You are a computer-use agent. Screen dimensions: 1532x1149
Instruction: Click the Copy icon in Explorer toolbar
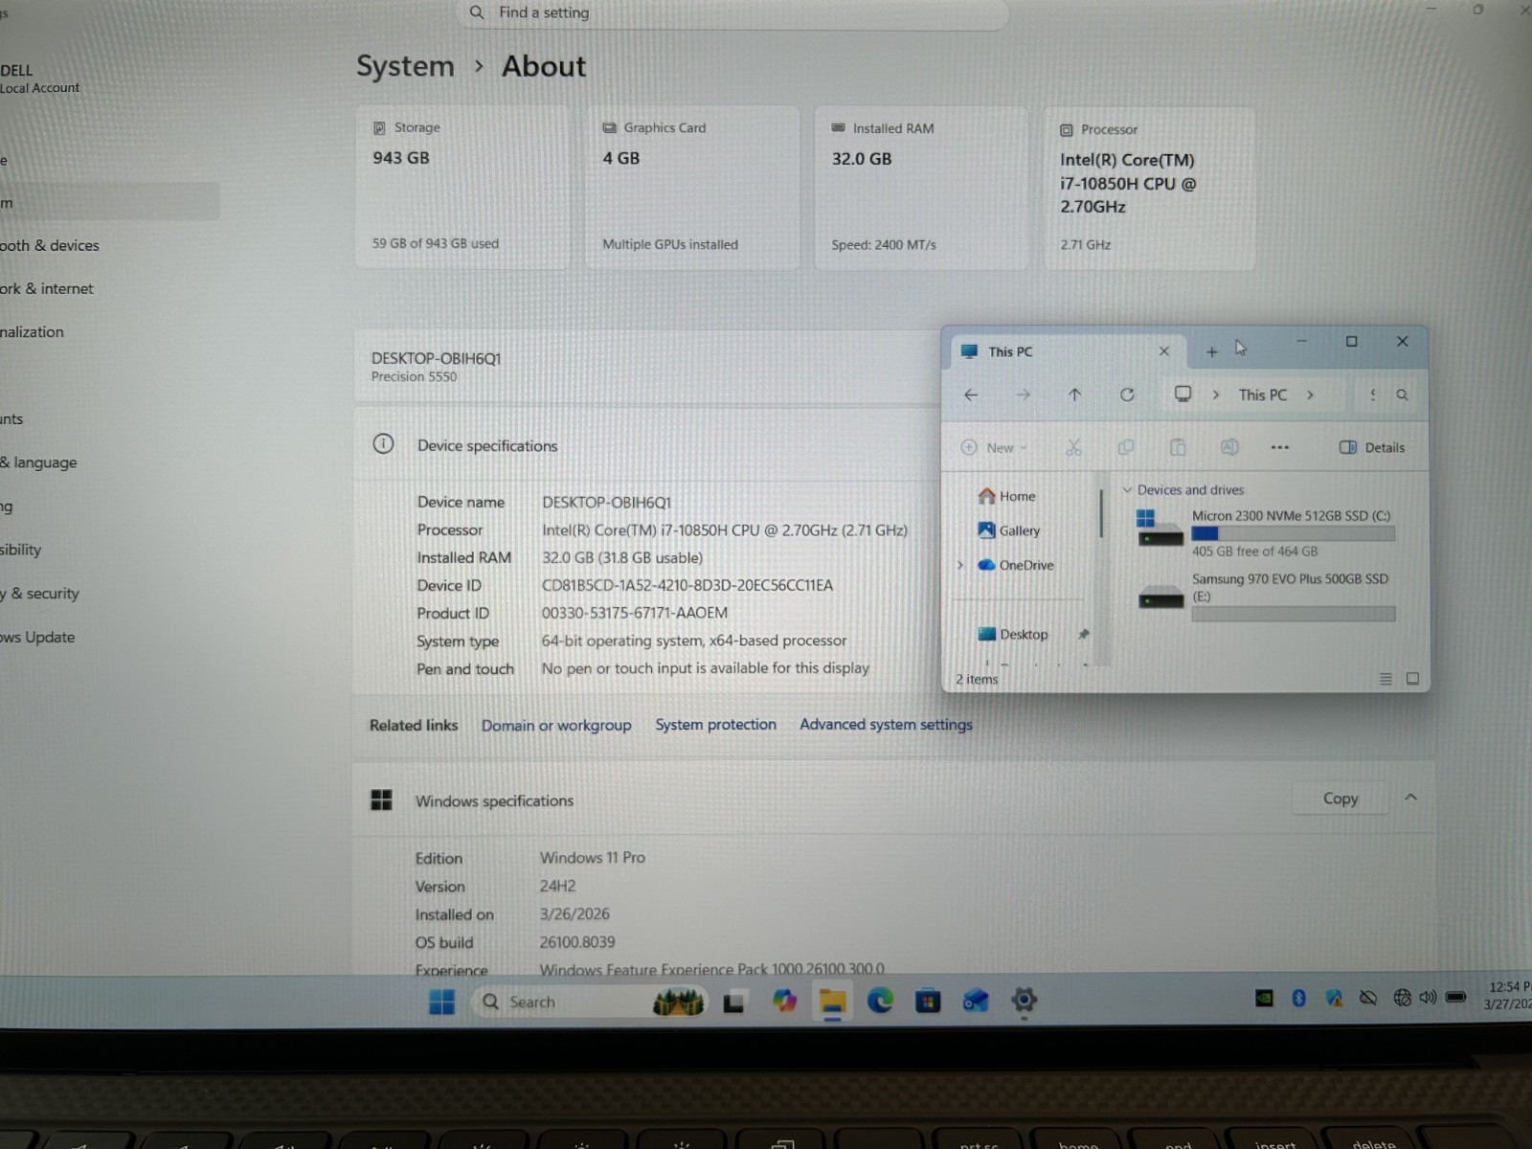tap(1126, 447)
